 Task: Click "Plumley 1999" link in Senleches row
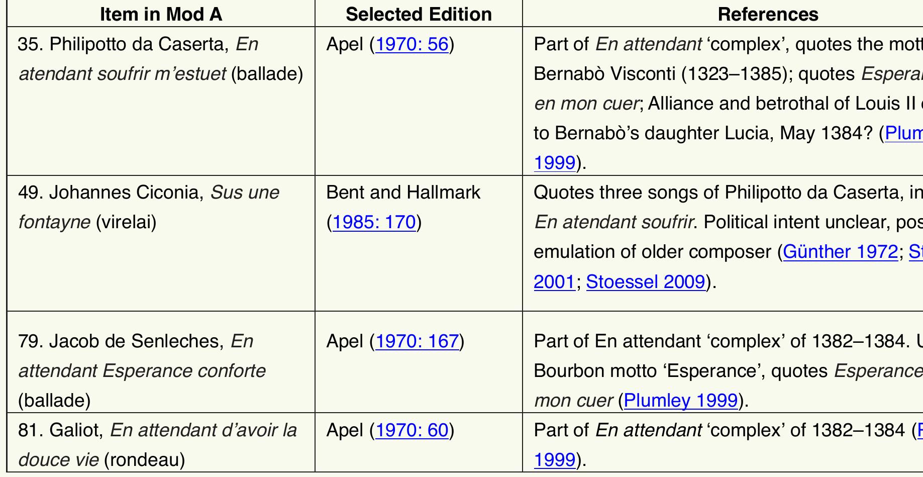click(x=680, y=401)
